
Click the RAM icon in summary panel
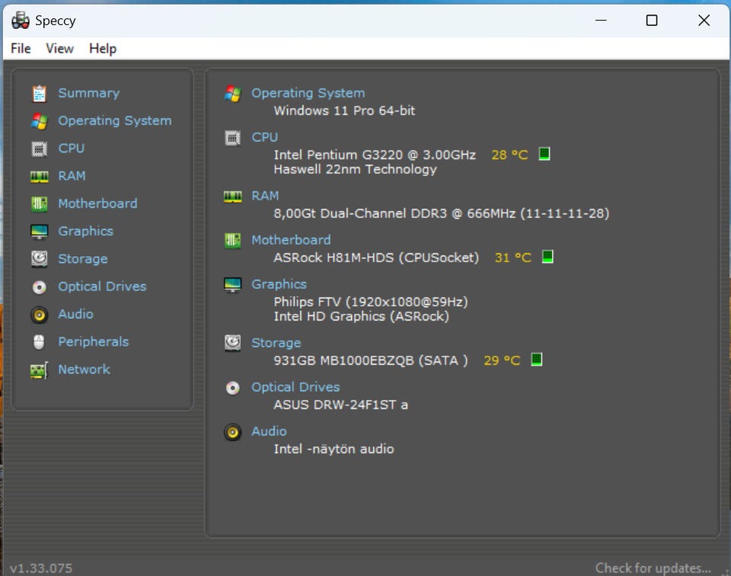233,196
